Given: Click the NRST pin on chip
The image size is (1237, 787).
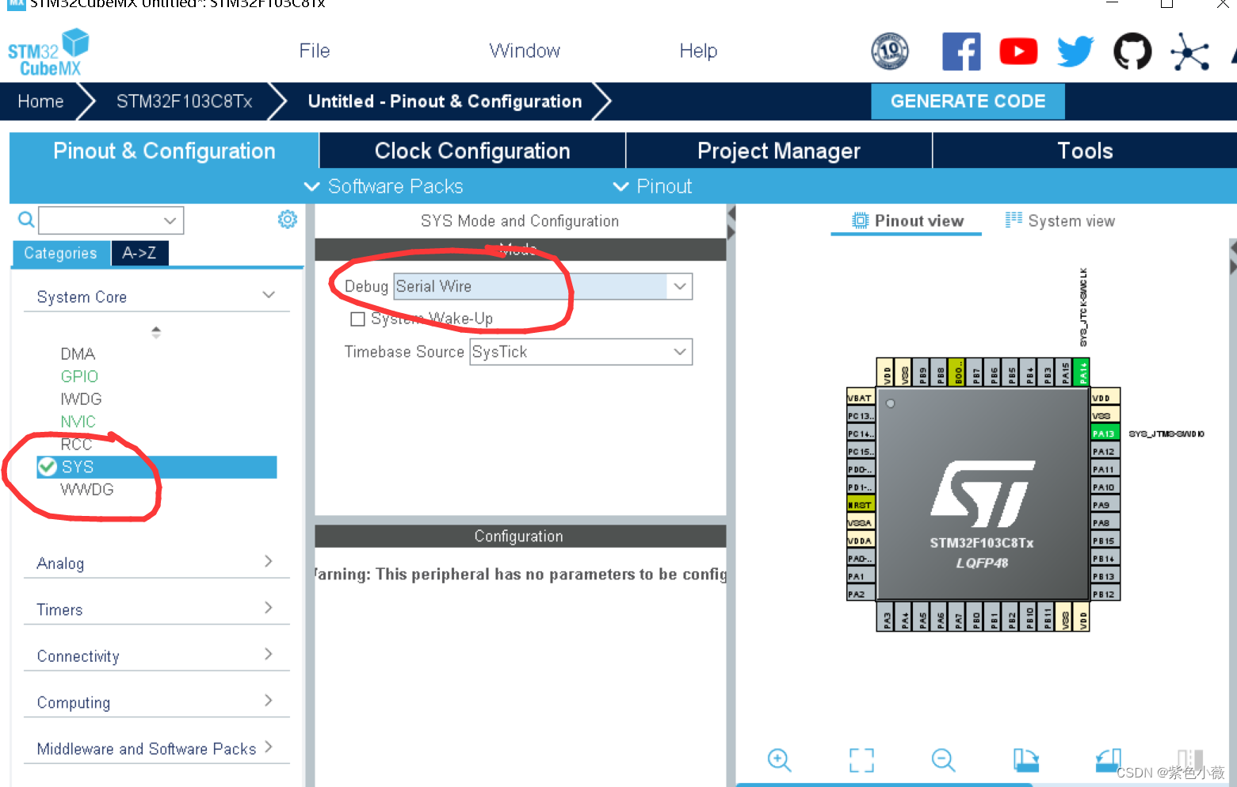Looking at the screenshot, I should (861, 505).
